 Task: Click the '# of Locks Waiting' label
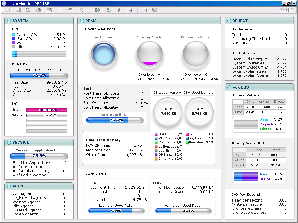tap(29, 175)
